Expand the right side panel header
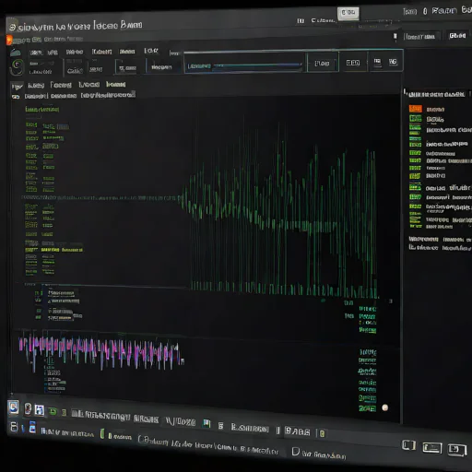The width and height of the screenshot is (472, 472). (436, 94)
